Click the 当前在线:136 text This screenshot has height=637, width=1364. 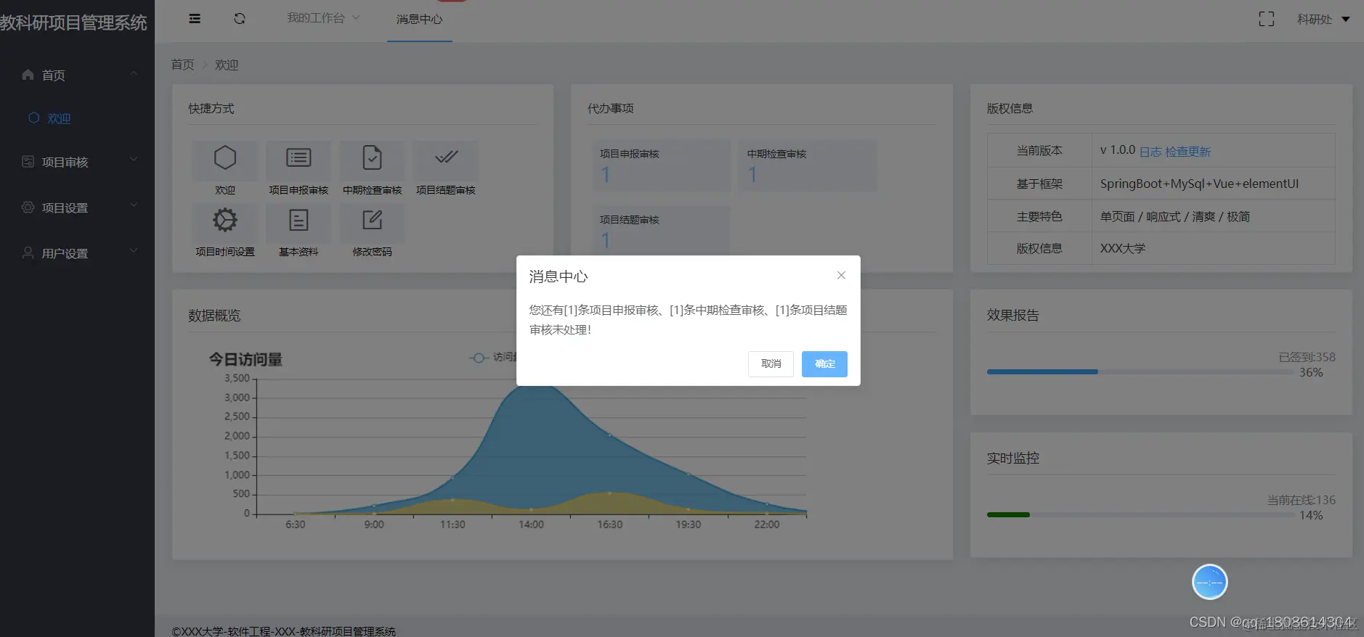coord(1301,500)
